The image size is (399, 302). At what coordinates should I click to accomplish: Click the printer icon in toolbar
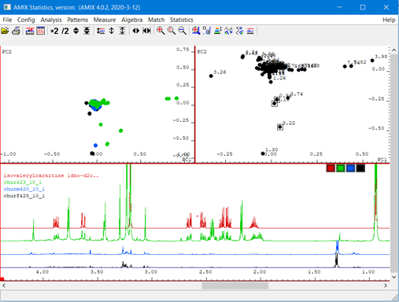[x=17, y=31]
